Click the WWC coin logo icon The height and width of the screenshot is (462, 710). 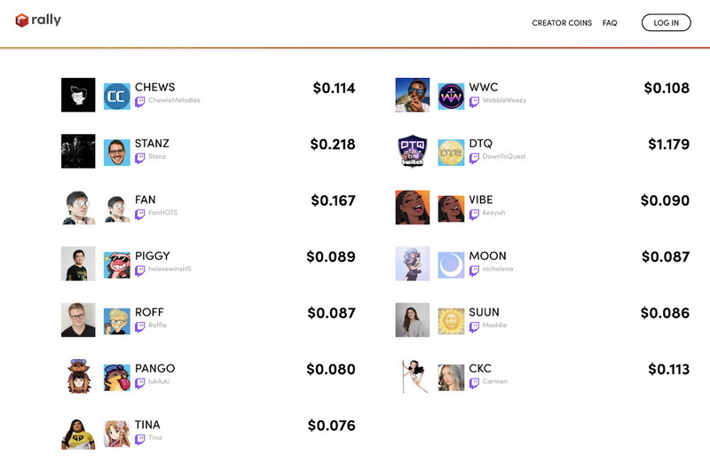451,96
